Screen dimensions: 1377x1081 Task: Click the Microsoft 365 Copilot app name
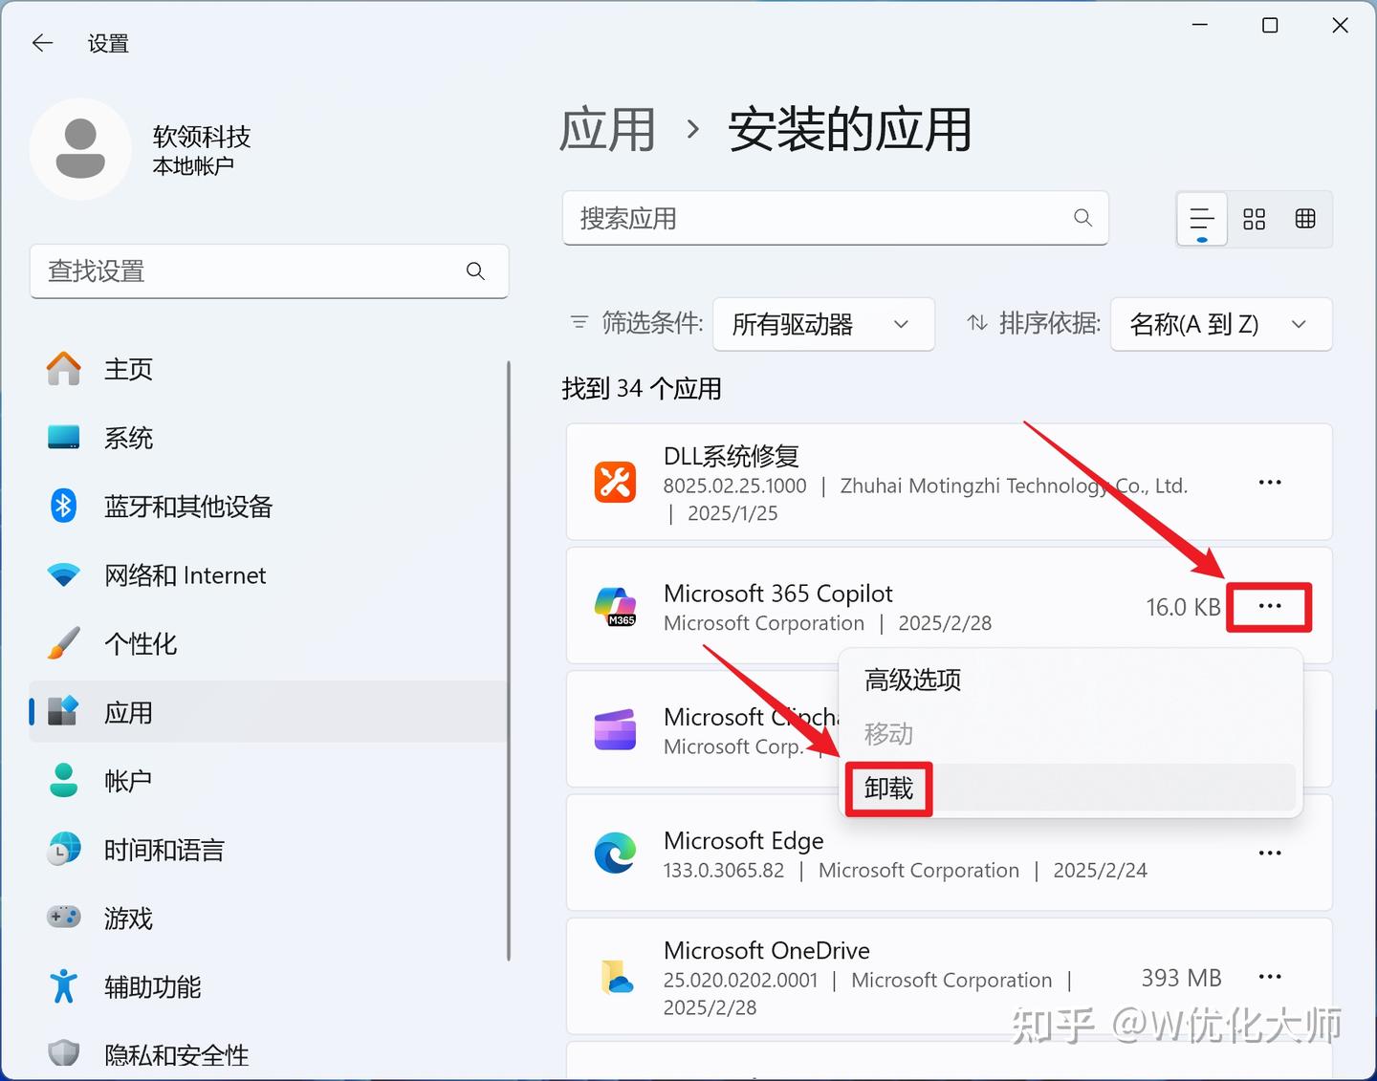[778, 594]
